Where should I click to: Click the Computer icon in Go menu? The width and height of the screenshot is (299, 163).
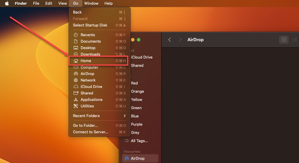click(x=76, y=67)
